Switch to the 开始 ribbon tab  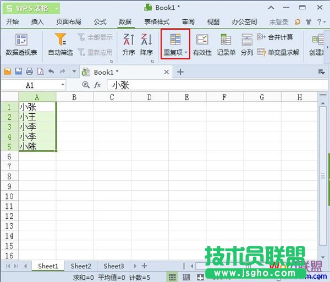(12, 22)
